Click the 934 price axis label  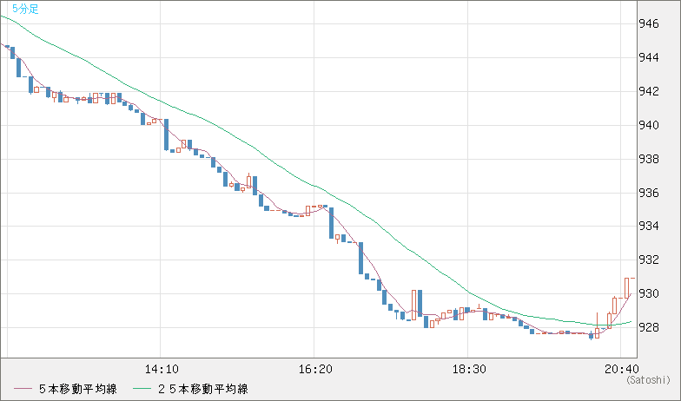pos(648,226)
